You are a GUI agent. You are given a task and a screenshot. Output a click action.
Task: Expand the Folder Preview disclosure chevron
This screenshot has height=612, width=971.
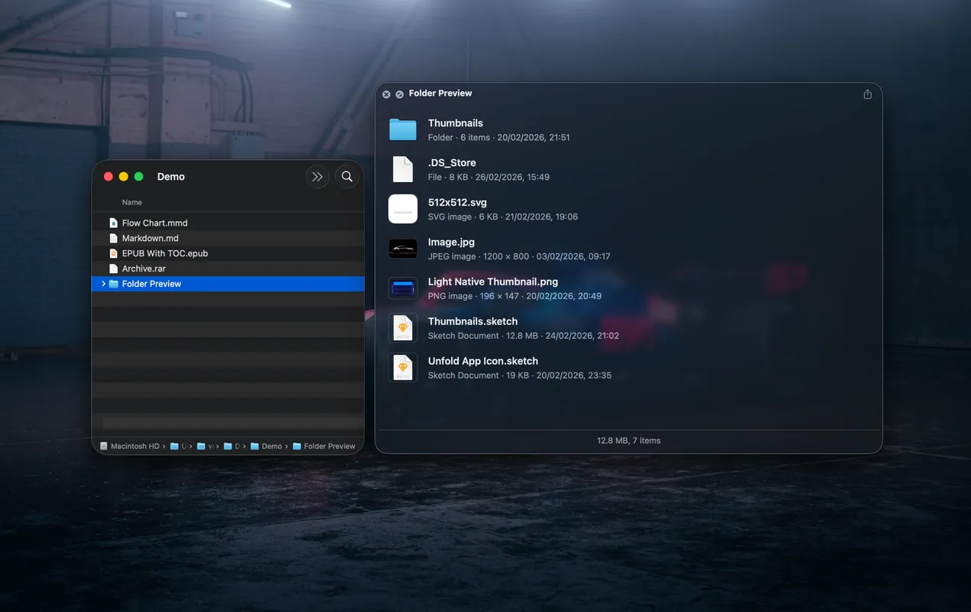click(103, 284)
